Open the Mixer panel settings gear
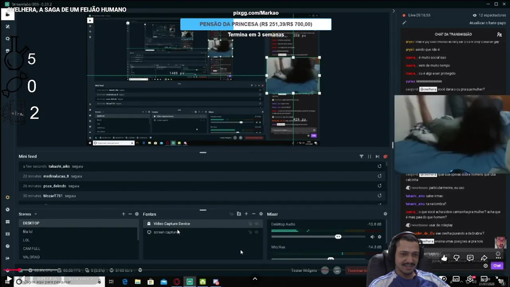Screen dimensions: 510x287 pos(385,214)
